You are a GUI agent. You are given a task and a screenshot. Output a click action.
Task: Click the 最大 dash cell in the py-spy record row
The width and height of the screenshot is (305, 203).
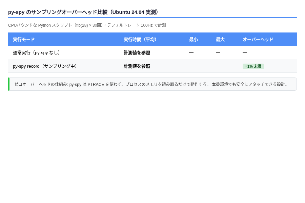click(x=218, y=66)
